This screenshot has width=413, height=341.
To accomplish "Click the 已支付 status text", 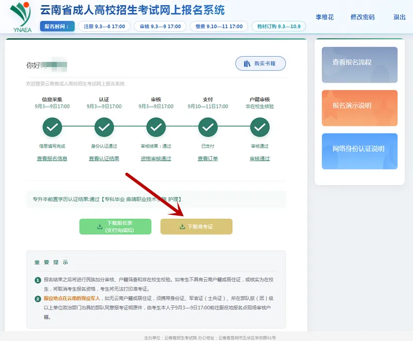I will (208, 146).
